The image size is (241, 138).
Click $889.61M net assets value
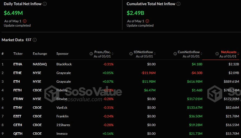click(x=231, y=82)
